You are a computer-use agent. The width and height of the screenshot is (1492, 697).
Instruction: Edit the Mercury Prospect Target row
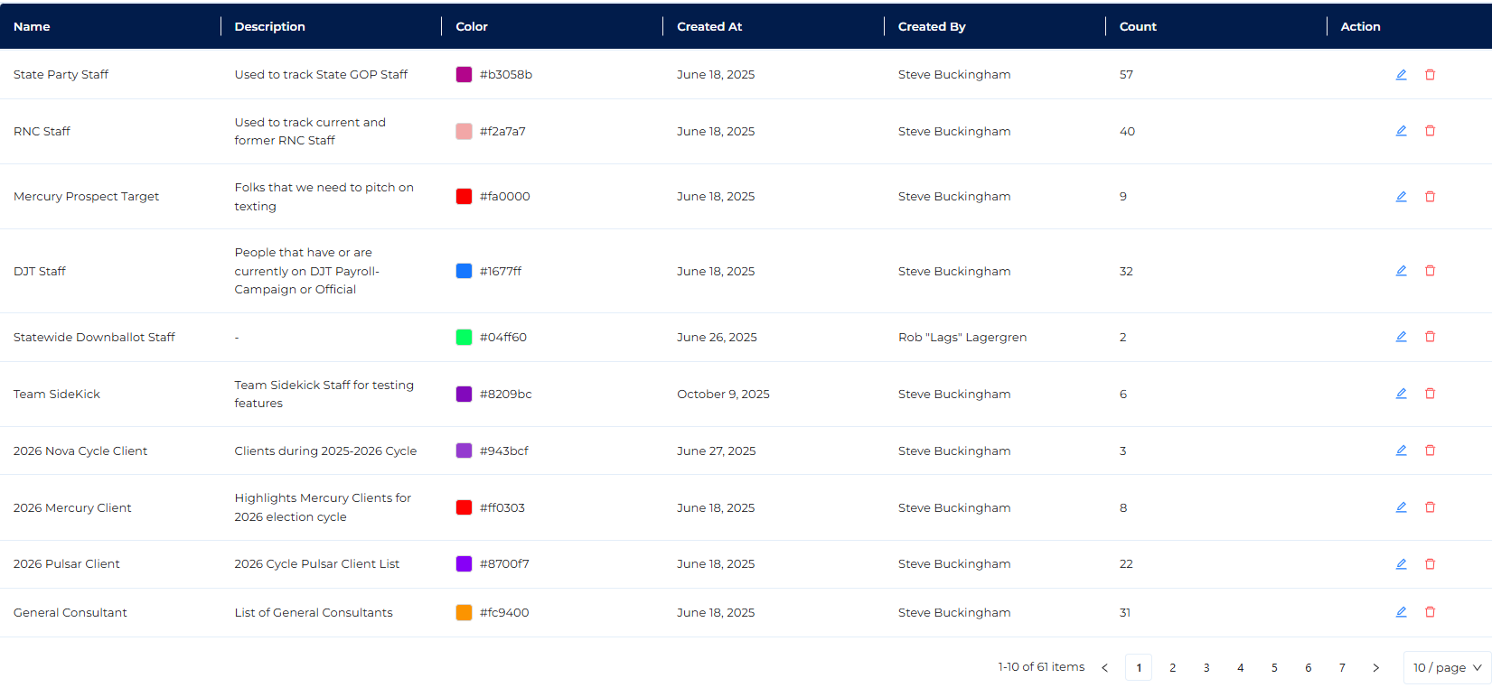tap(1401, 197)
